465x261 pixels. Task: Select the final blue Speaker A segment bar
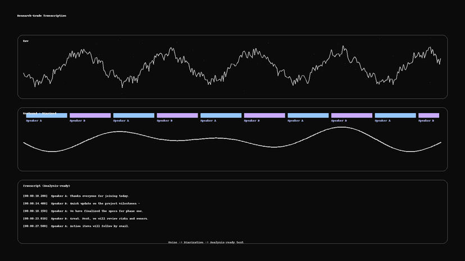click(395, 115)
